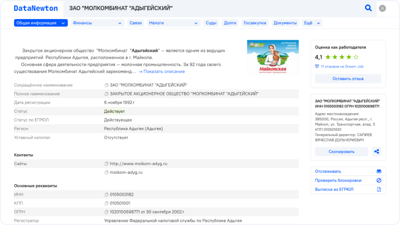Copy the http://www.molkom-adyg.ru site link
400x225 pixels.
click(x=106, y=164)
